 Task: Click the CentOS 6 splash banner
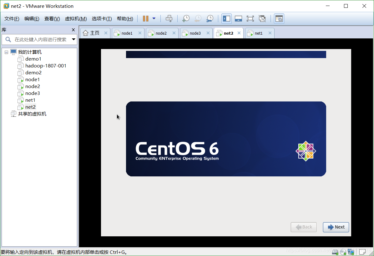point(226,139)
